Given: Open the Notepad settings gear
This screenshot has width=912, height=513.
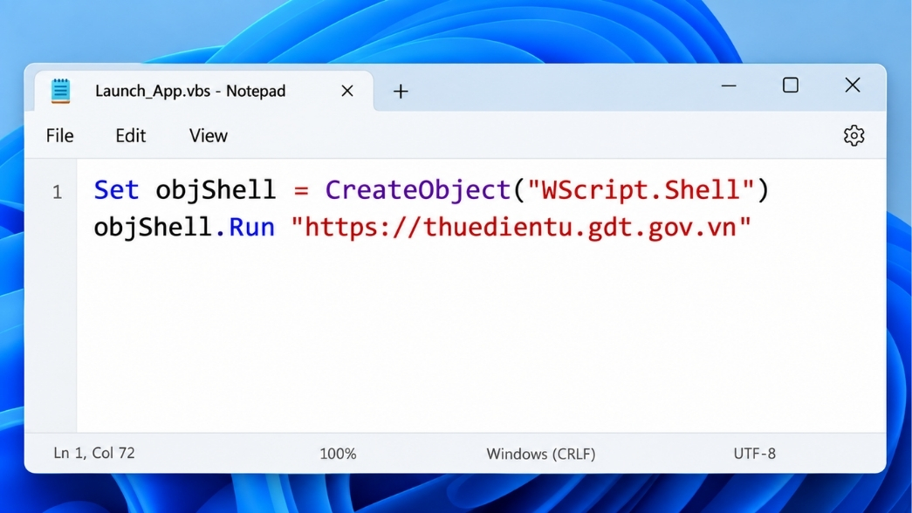Looking at the screenshot, I should click(854, 135).
